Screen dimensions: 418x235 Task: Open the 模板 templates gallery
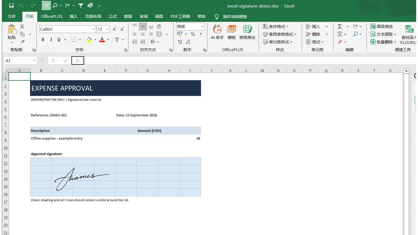pos(232,32)
